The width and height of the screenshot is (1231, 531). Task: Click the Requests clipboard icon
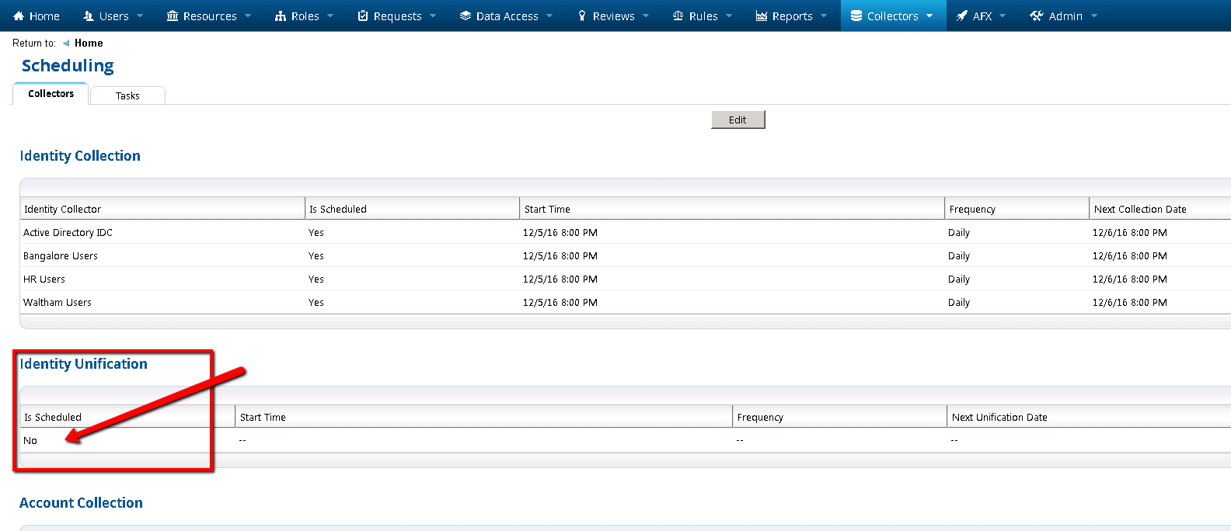pos(363,16)
